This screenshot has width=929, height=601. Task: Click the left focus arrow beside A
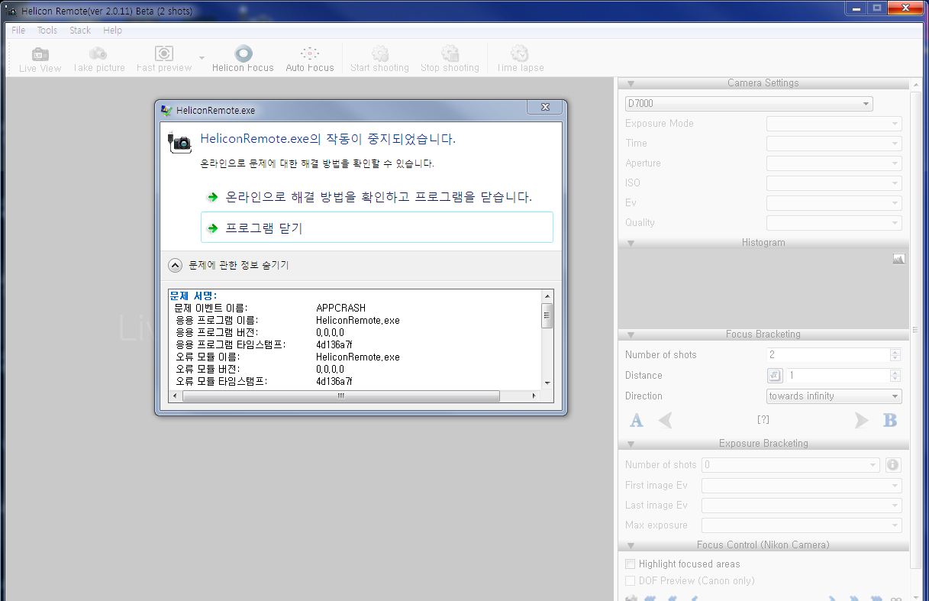click(x=666, y=420)
